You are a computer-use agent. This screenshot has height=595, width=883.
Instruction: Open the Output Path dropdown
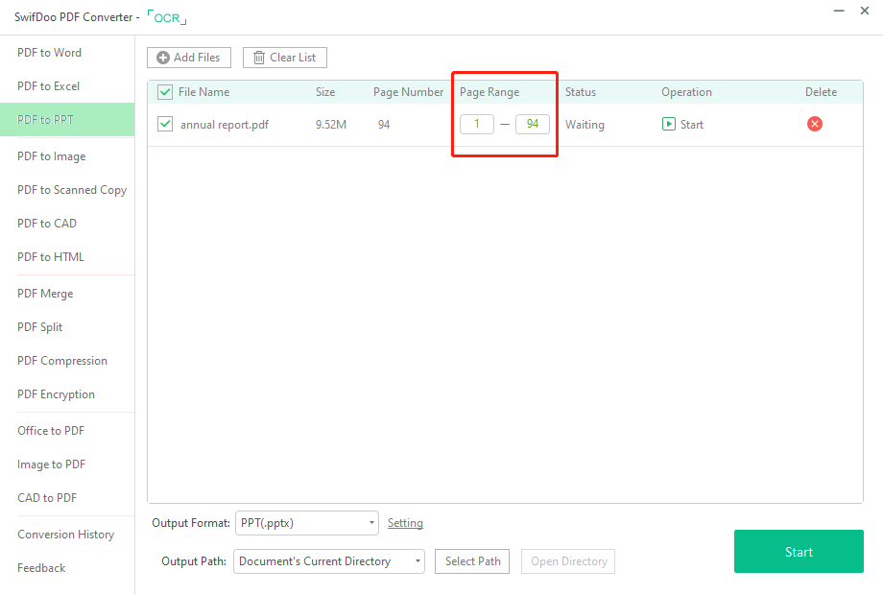(x=329, y=561)
